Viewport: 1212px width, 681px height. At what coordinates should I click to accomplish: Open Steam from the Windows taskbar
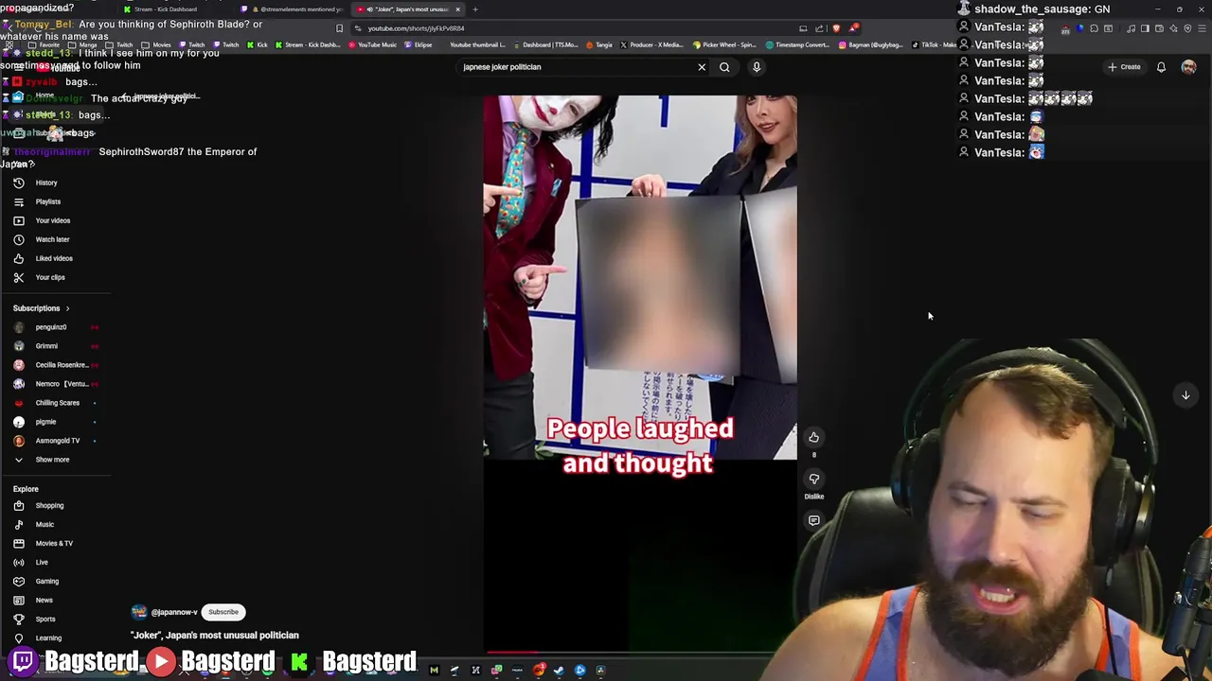coord(559,671)
